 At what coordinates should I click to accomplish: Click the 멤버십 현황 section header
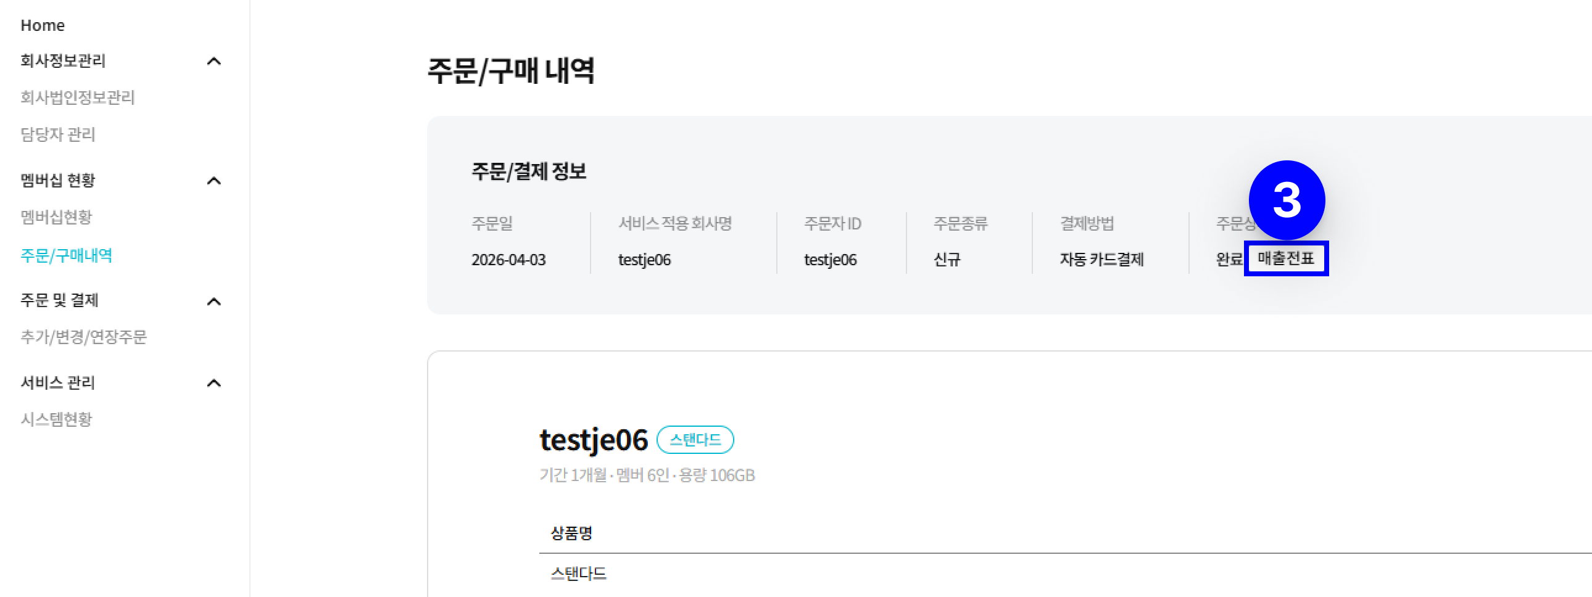coord(58,181)
